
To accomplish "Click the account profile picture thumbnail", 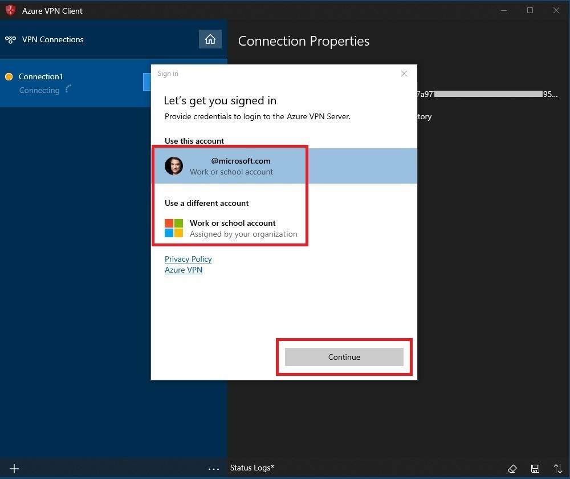I will coord(174,166).
